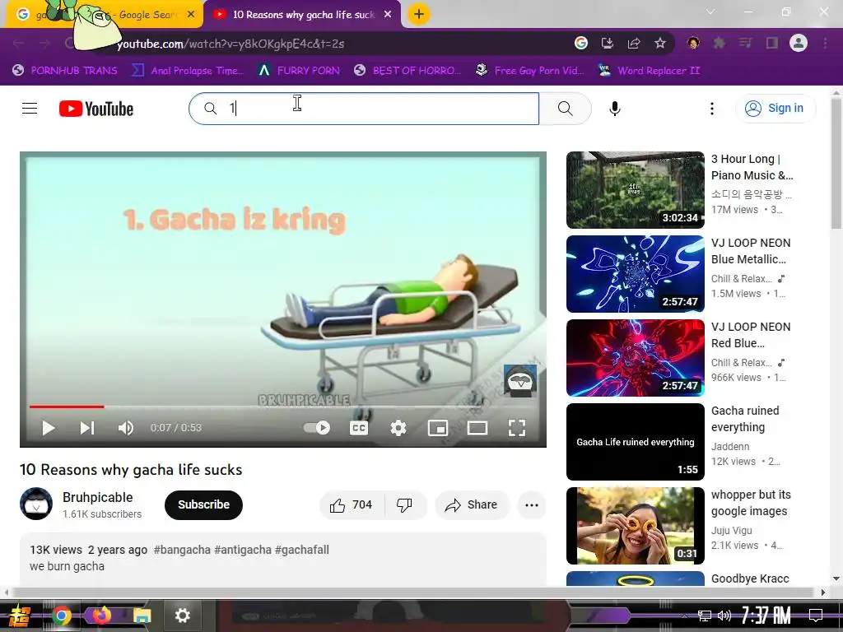Open the Gacha Life ruined everything thumbnail
Image resolution: width=843 pixels, height=632 pixels.
[635, 441]
